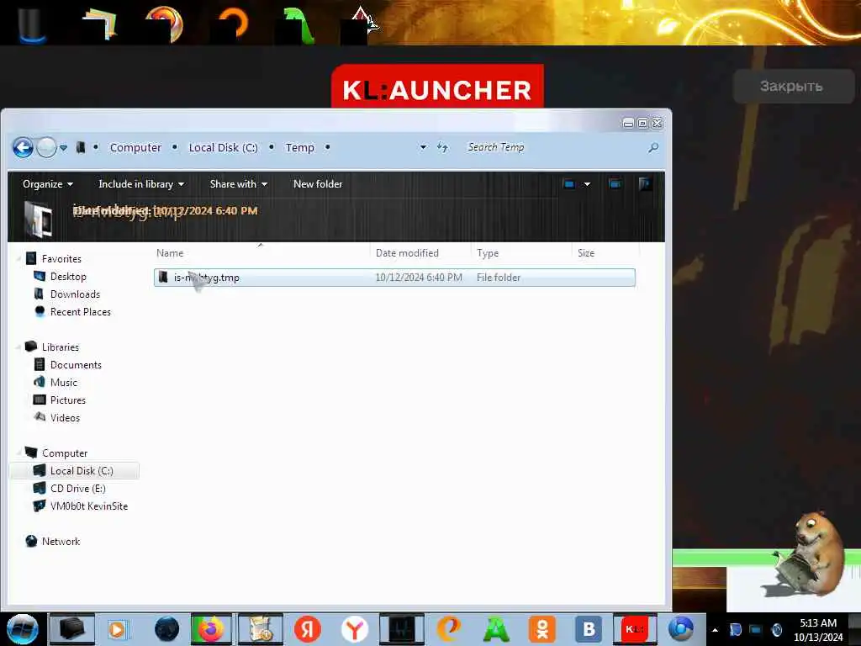Select Local Disk (C:) breadcrumb in address bar

click(223, 147)
